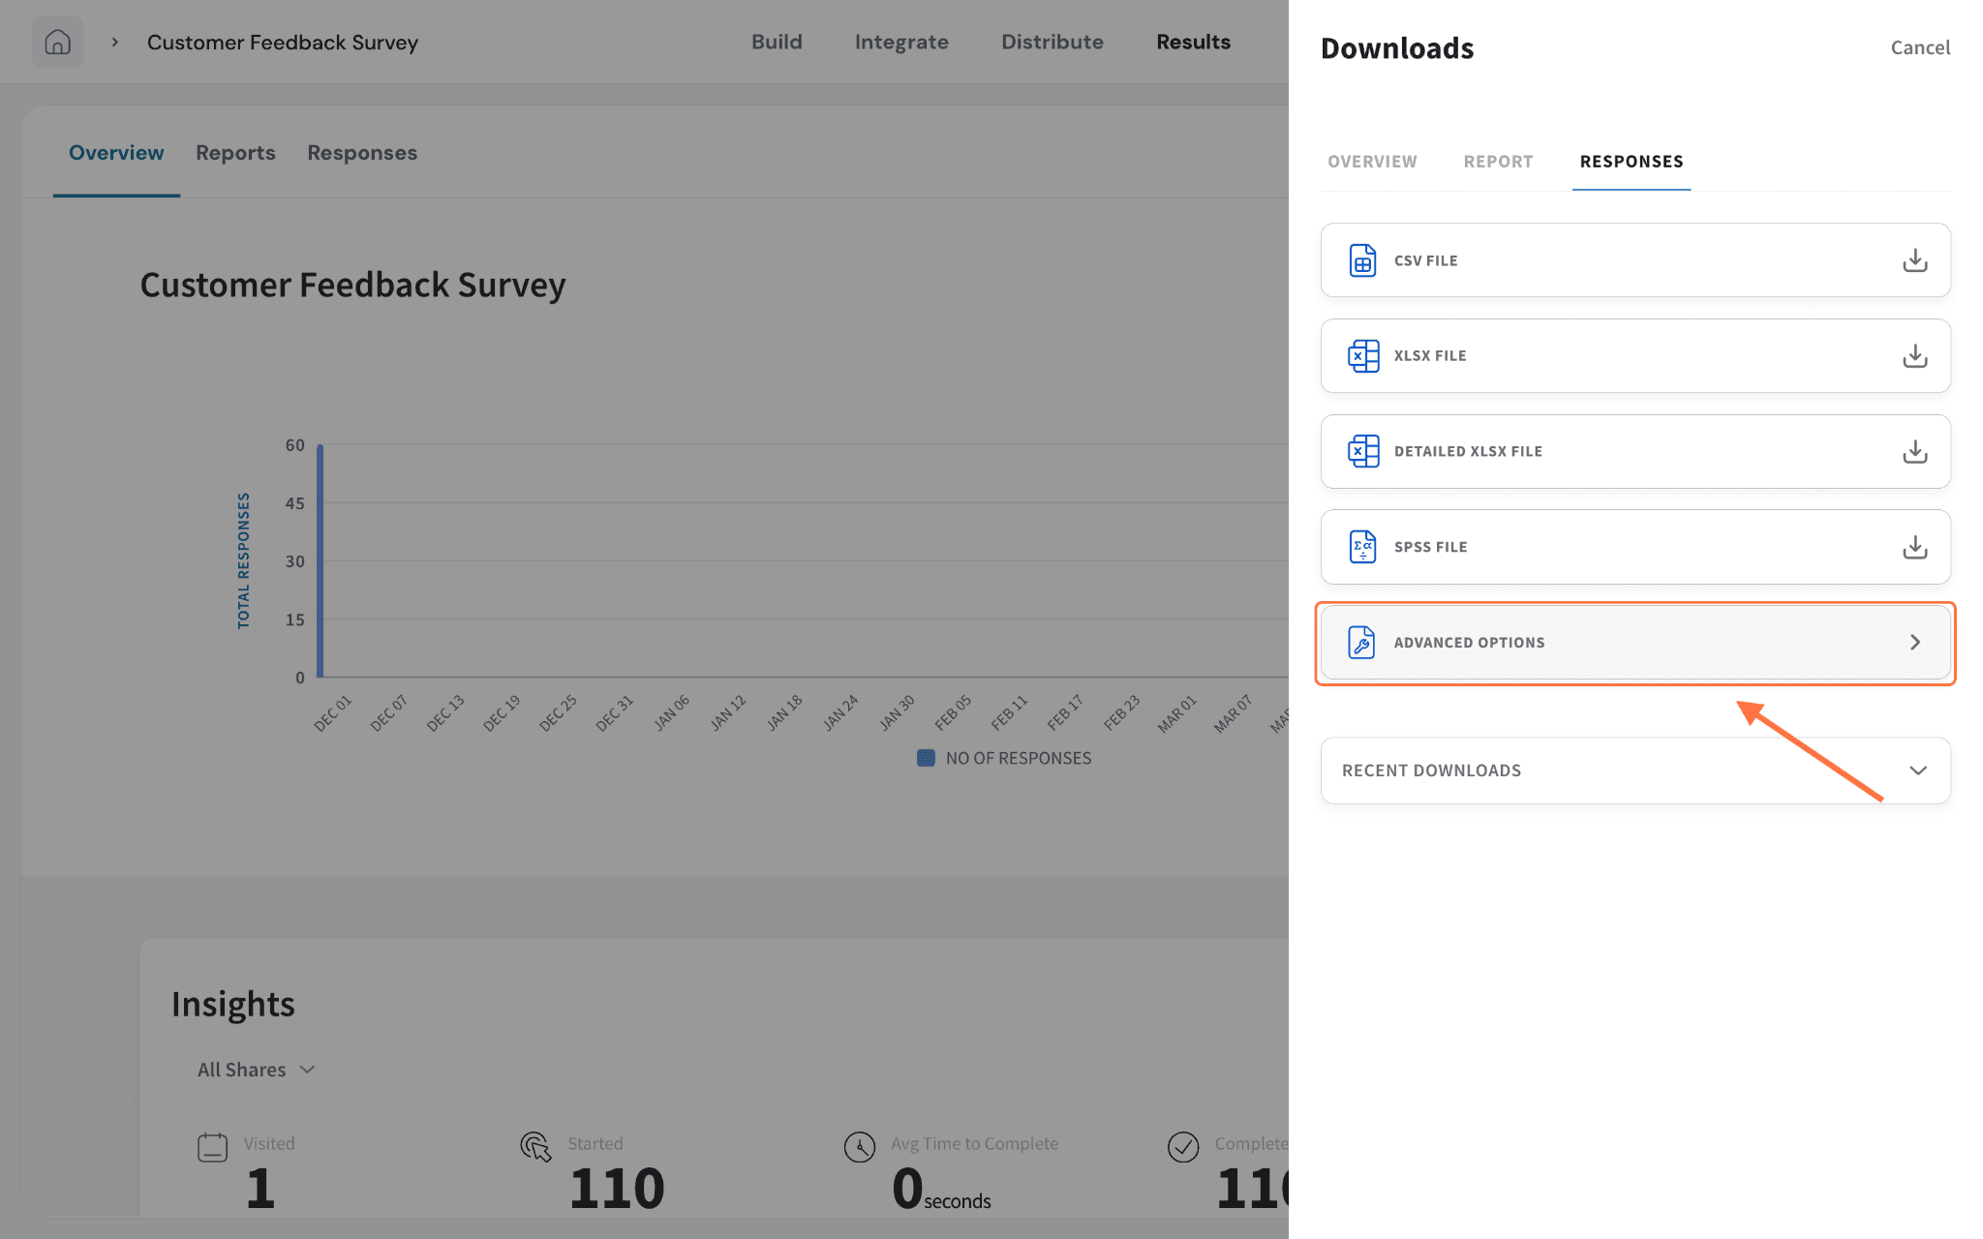Click the SPSS FILE download row
The width and height of the screenshot is (1983, 1239).
point(1635,547)
